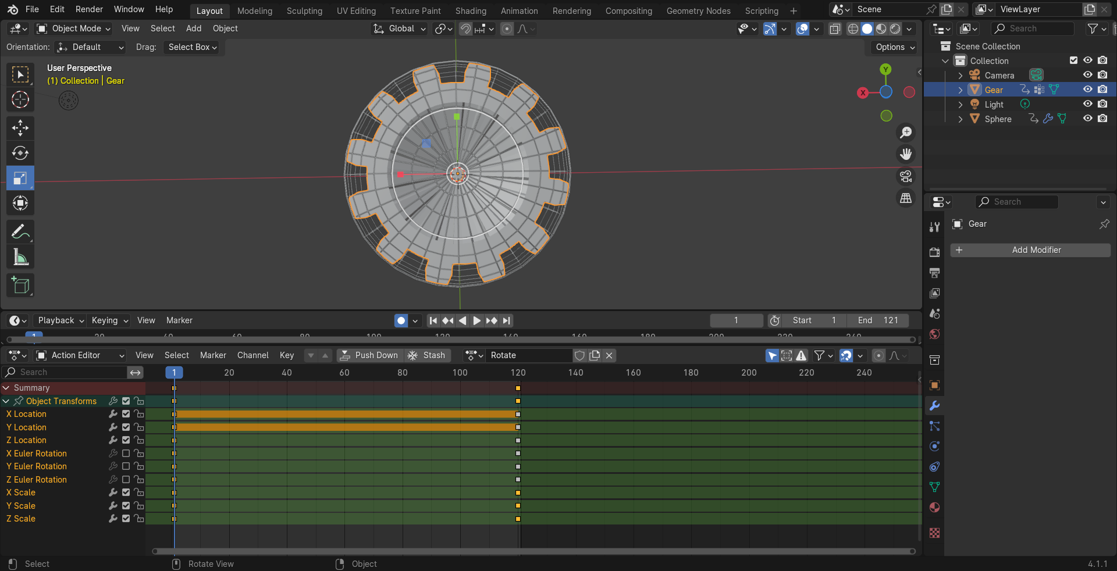Open the Material properties tab icon
The height and width of the screenshot is (571, 1117).
pyautogui.click(x=934, y=507)
